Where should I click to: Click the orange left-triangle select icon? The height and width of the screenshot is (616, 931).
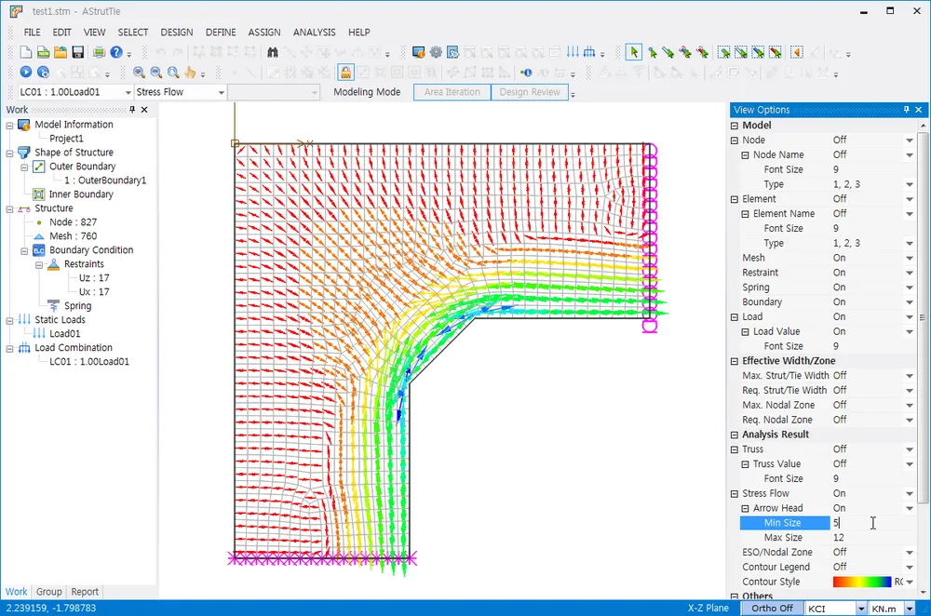(x=797, y=52)
